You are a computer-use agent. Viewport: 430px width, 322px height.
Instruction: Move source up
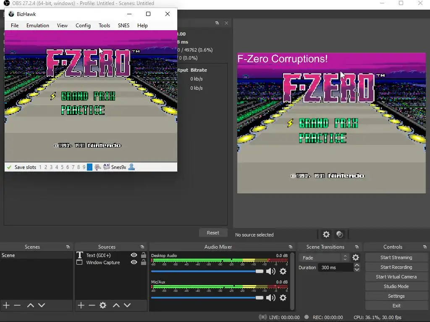116,305
